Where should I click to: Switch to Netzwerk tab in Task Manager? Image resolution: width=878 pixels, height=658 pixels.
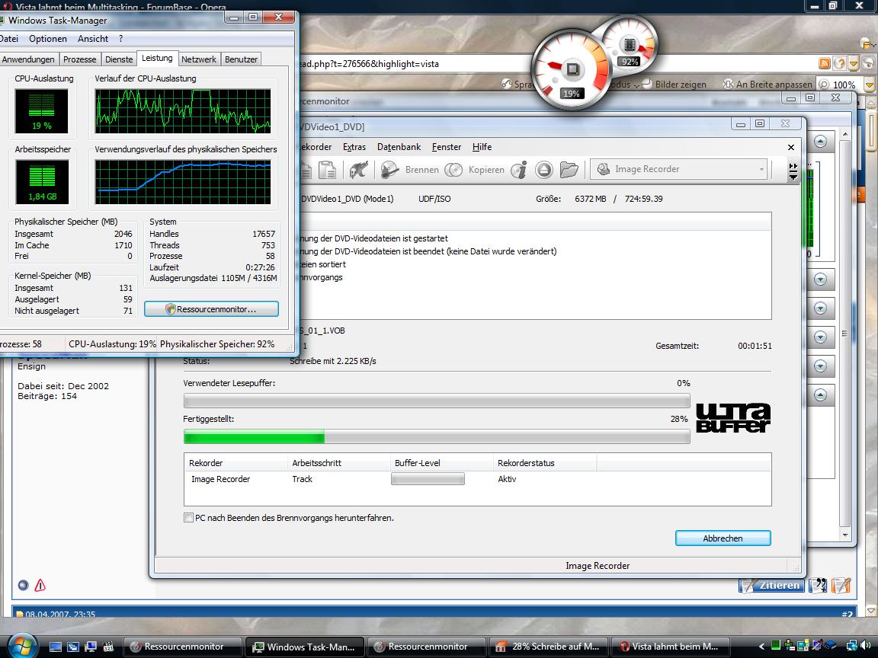coord(199,59)
